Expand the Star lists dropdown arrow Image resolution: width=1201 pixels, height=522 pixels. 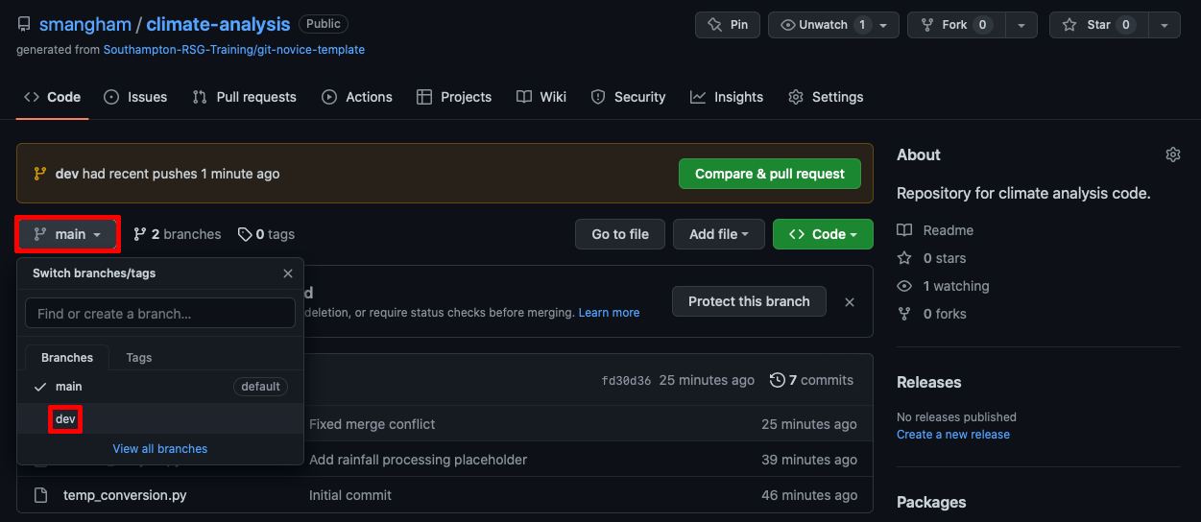(x=1165, y=25)
